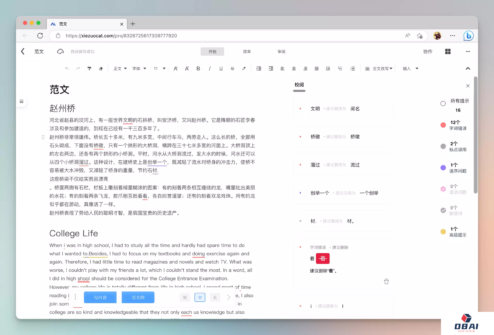Select the 所有提示 radio filter
The image size is (494, 335).
pyautogui.click(x=443, y=103)
